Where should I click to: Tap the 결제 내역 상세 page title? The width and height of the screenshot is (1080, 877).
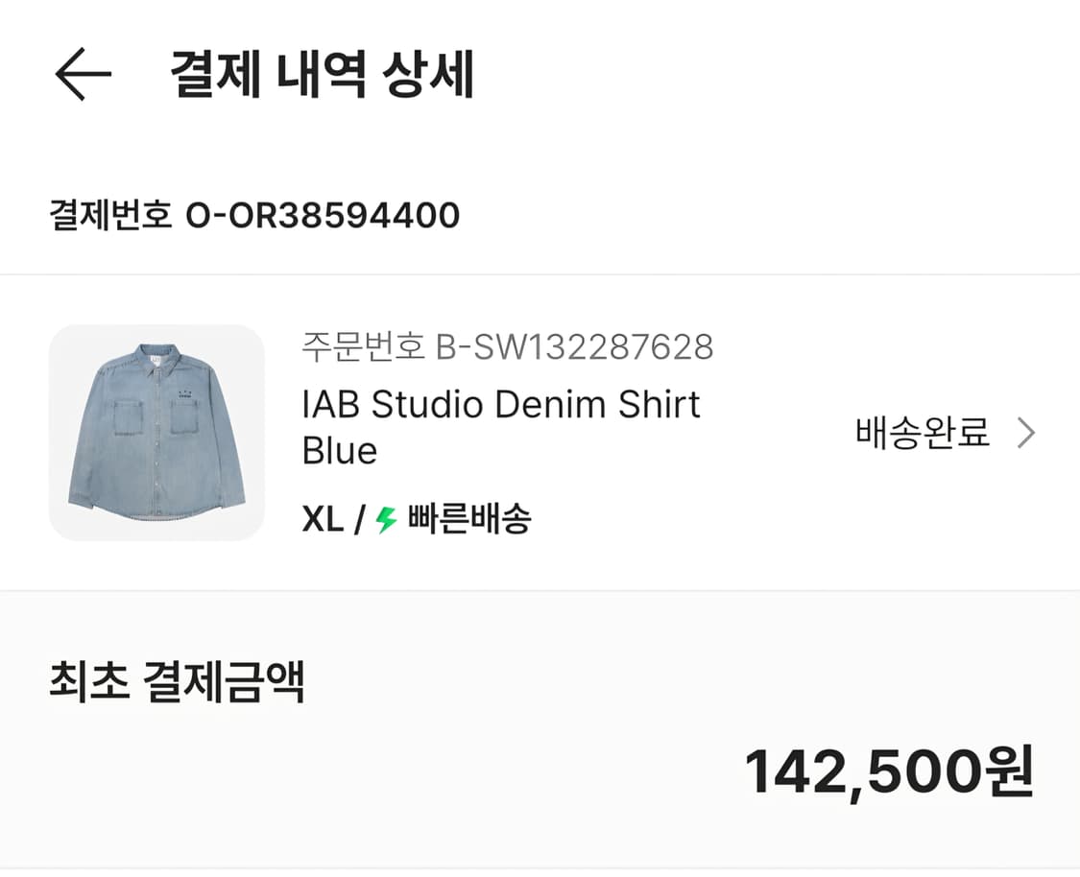tap(323, 75)
